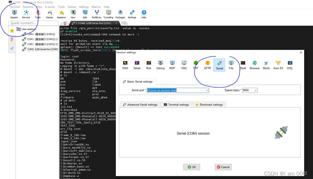The image size is (313, 179).
Task: Open the Games menu in the menu bar
Action: point(72,7)
